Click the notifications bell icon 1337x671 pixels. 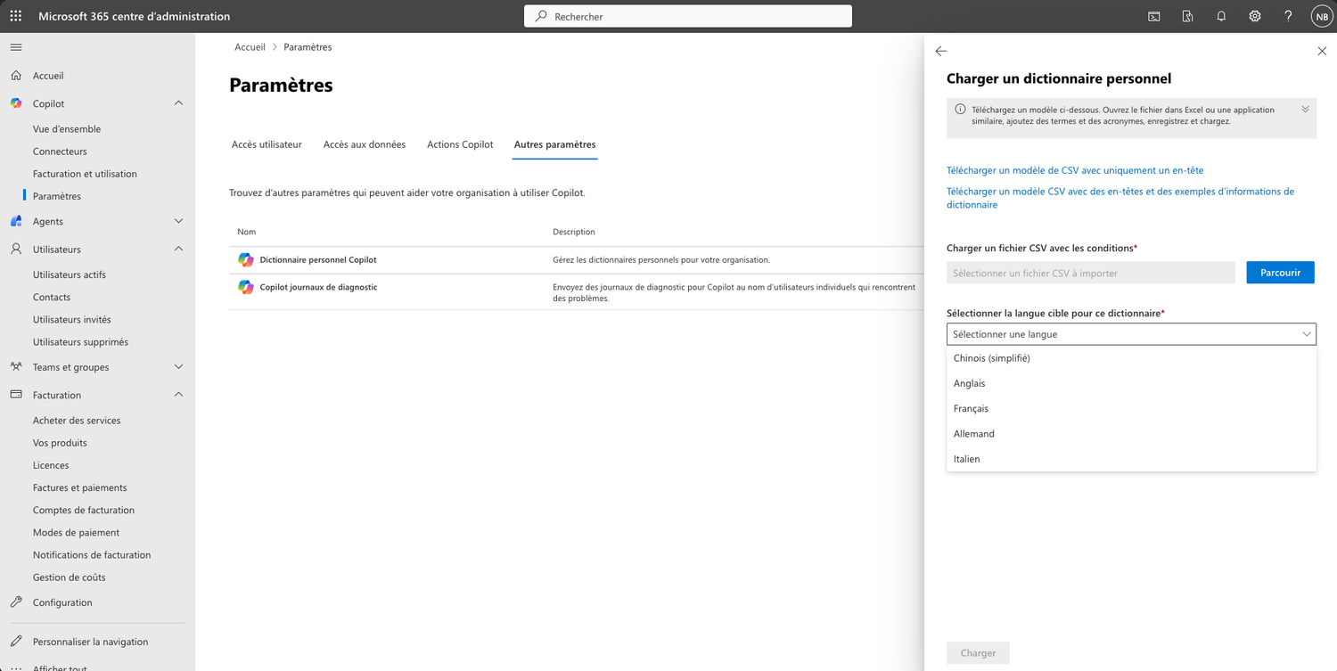coord(1221,16)
